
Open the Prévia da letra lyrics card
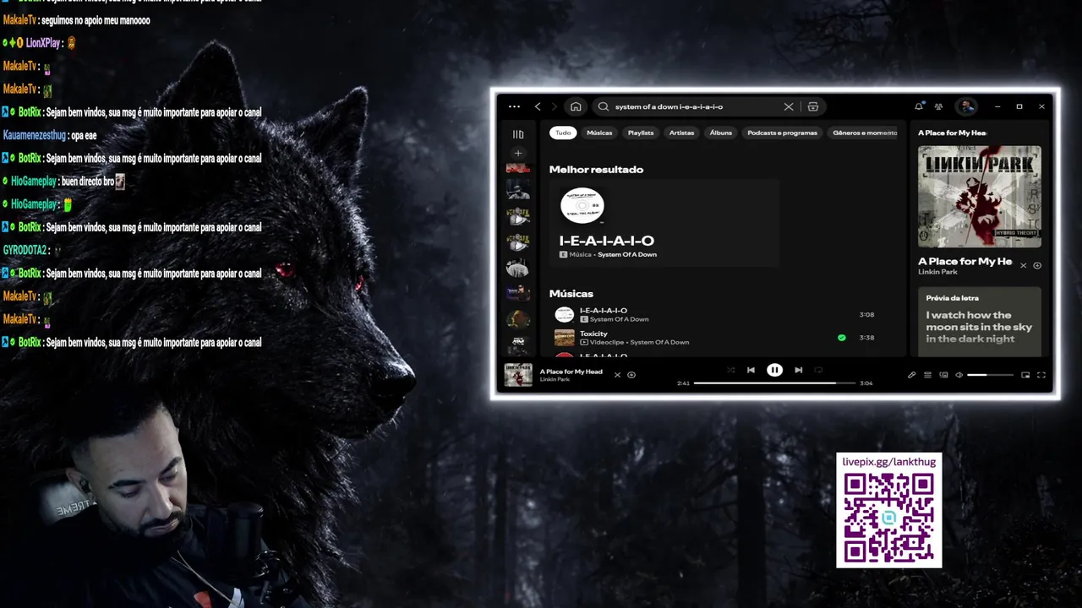(980, 322)
